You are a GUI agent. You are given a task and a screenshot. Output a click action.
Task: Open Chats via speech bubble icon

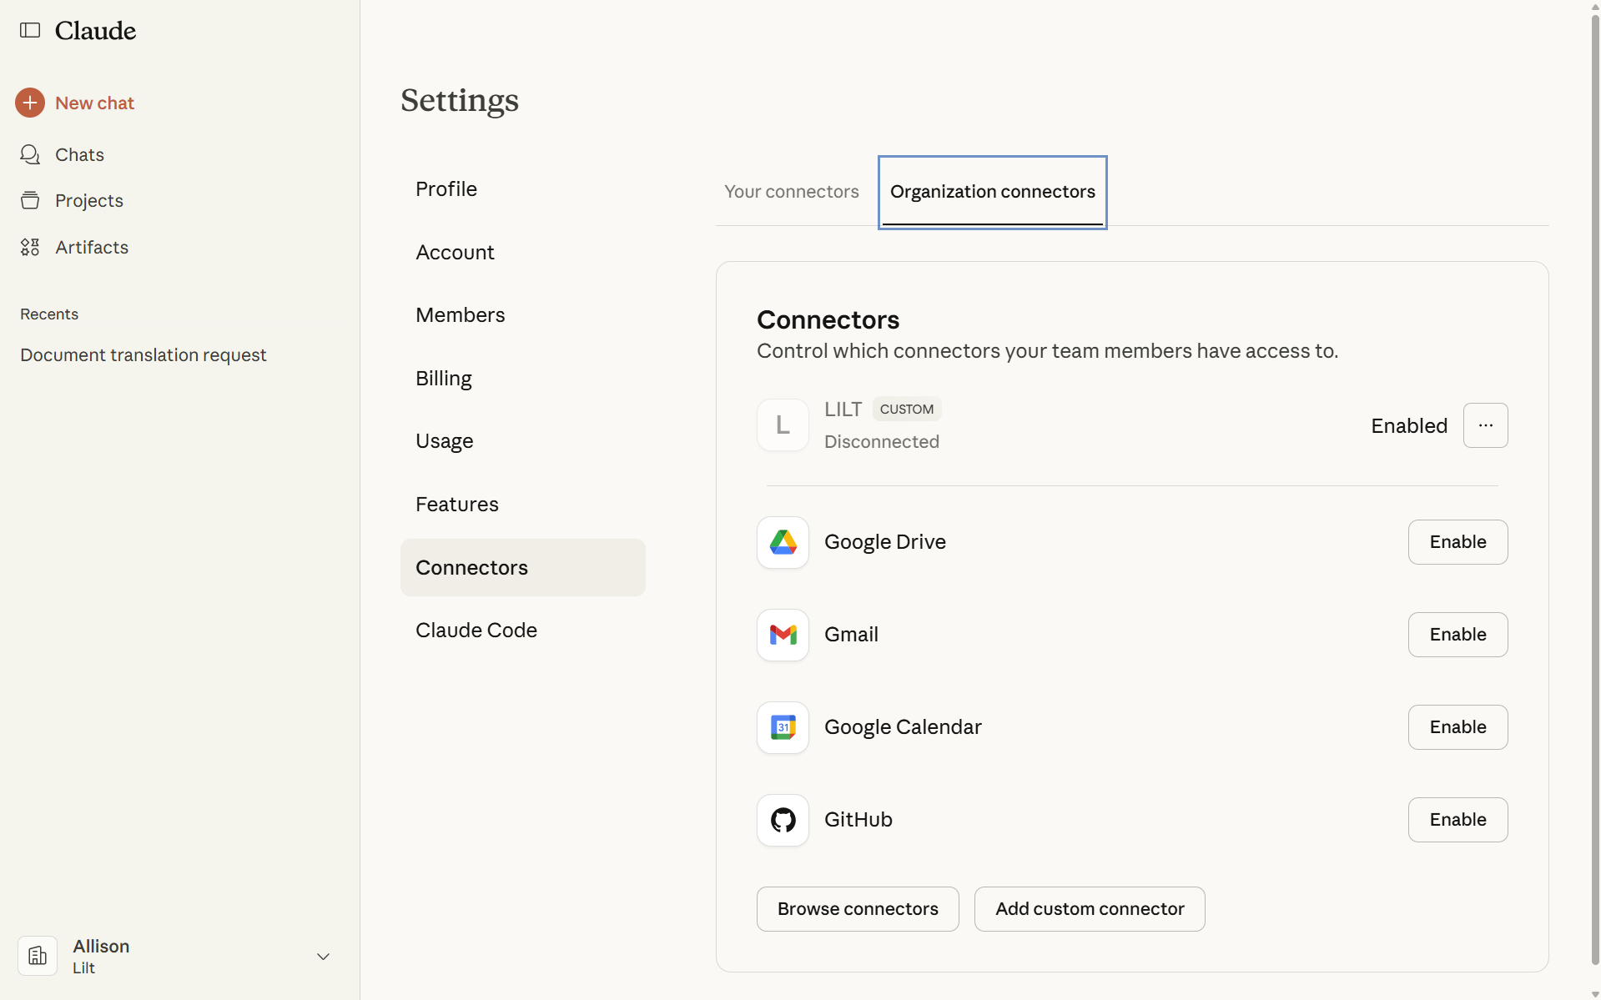pyautogui.click(x=30, y=154)
